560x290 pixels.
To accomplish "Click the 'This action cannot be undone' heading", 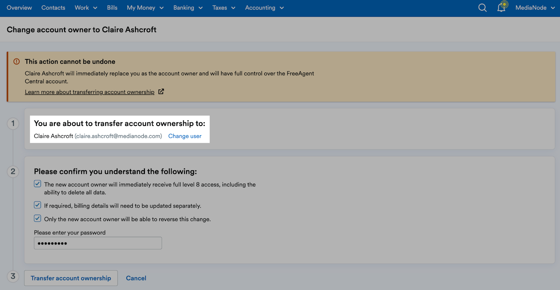I will 70,62.
